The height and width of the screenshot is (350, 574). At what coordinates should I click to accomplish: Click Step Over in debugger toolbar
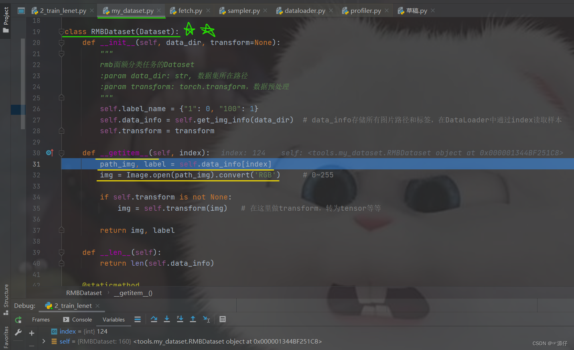click(x=154, y=319)
